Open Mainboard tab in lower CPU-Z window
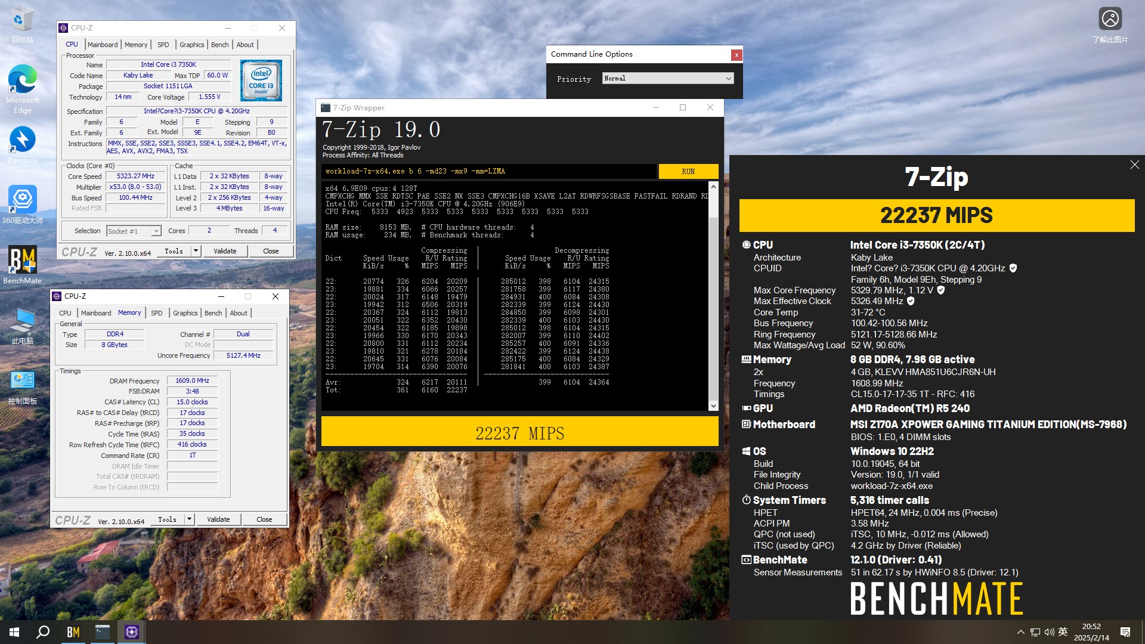Screen dimensions: 1145x644 click(x=96, y=313)
